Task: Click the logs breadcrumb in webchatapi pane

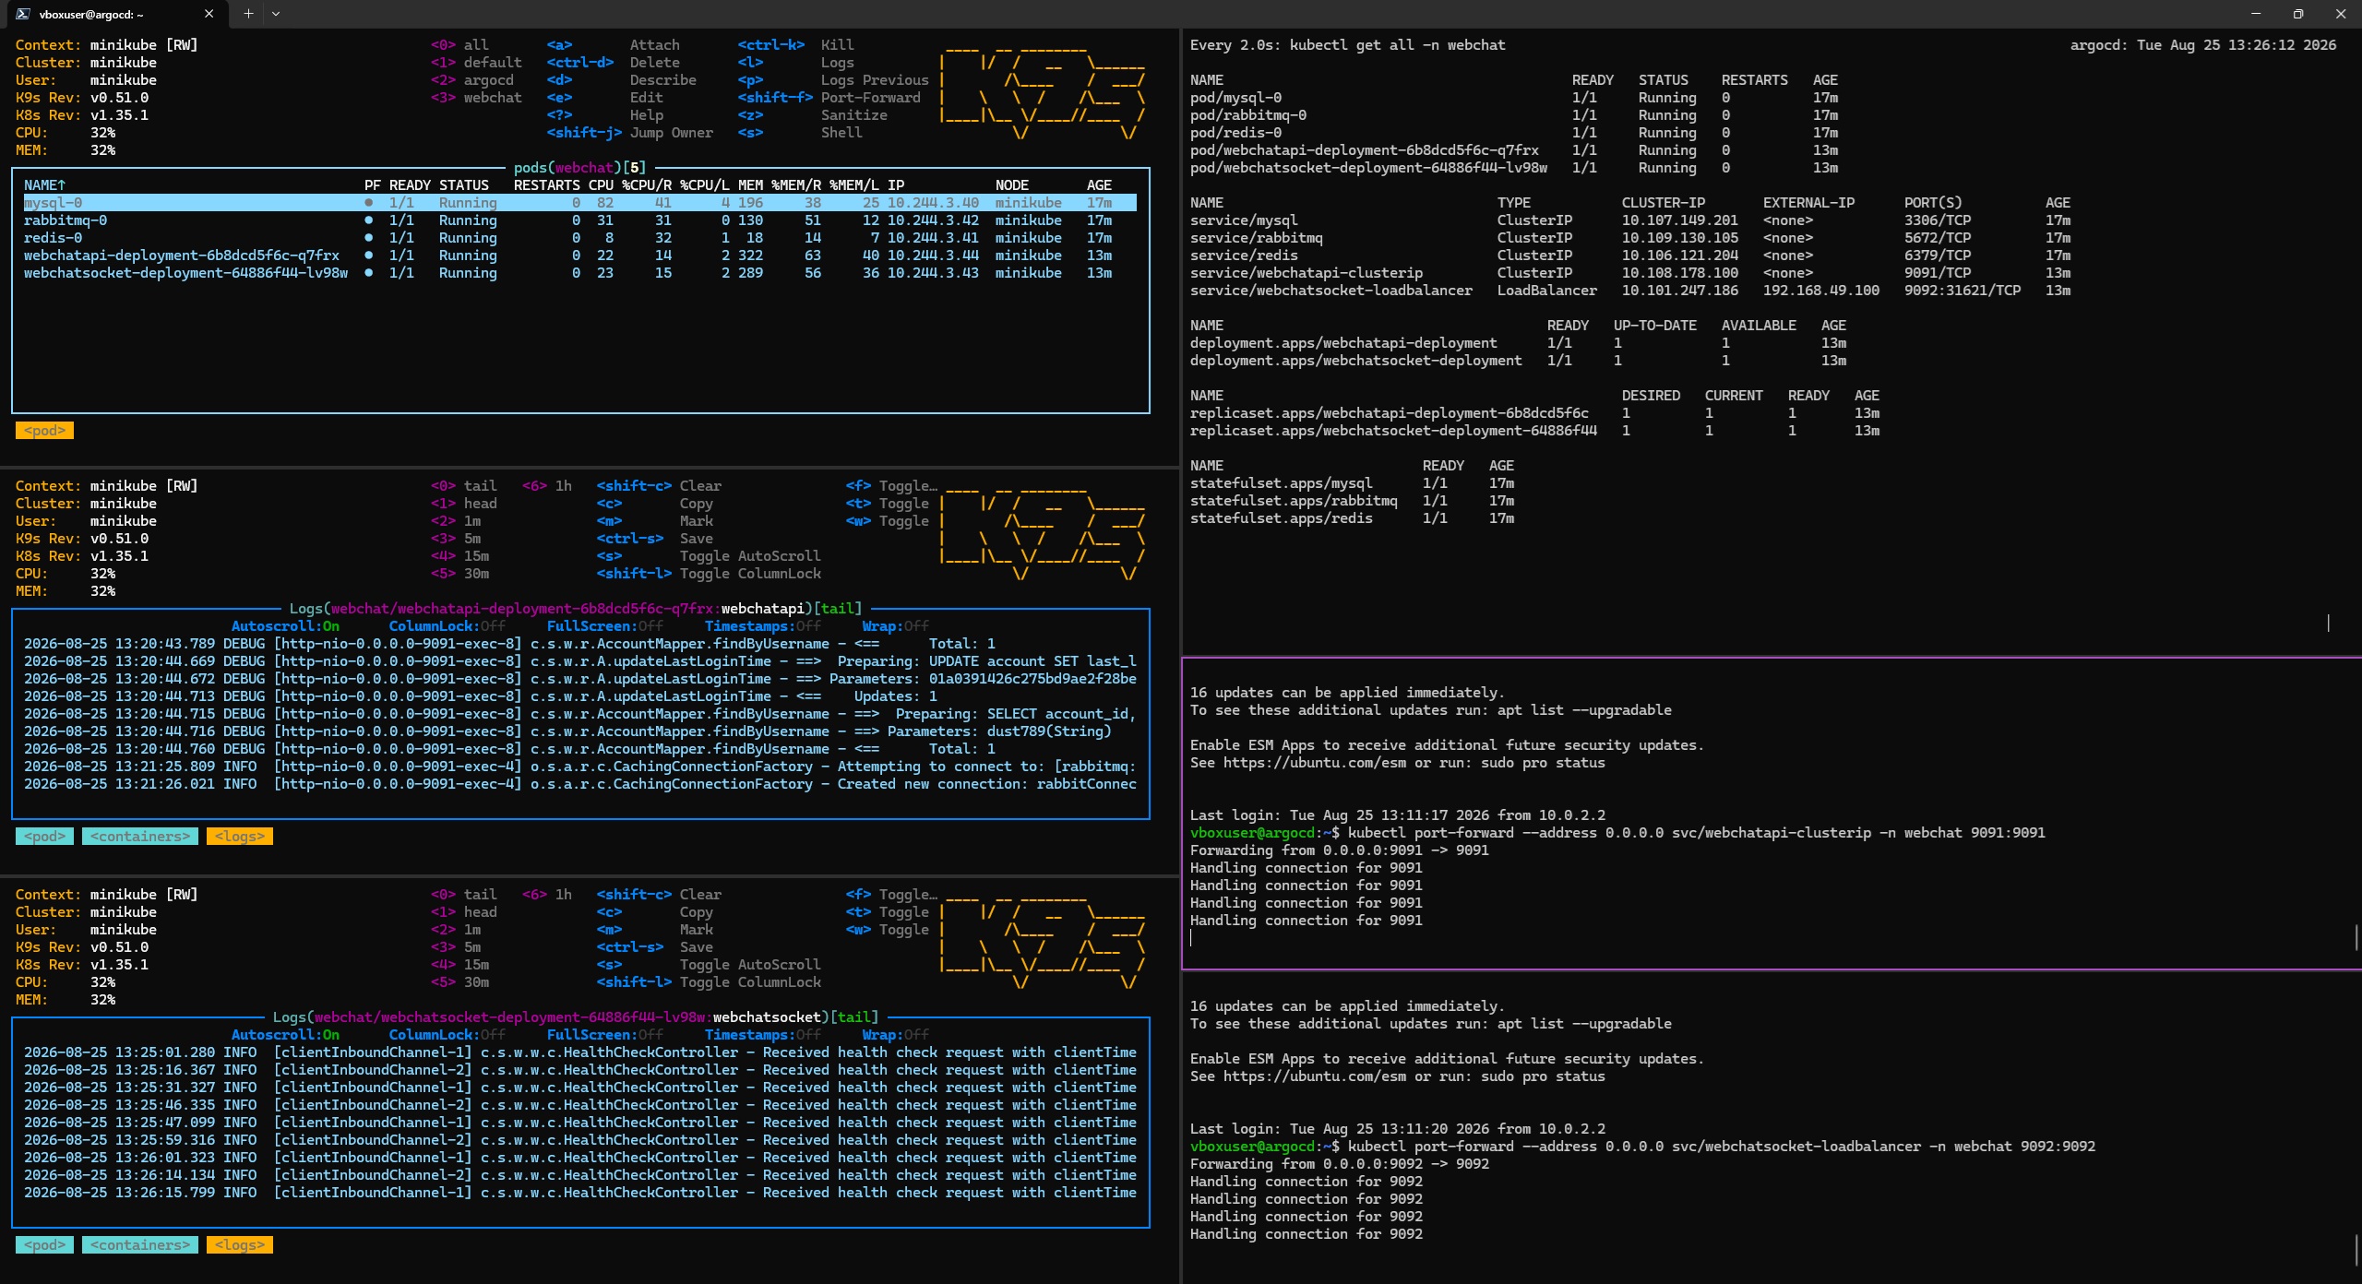Action: pos(240,837)
